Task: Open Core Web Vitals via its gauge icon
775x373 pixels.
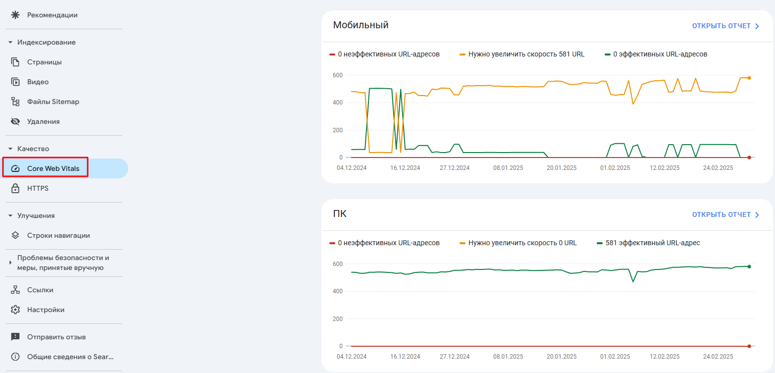Action: [16, 168]
